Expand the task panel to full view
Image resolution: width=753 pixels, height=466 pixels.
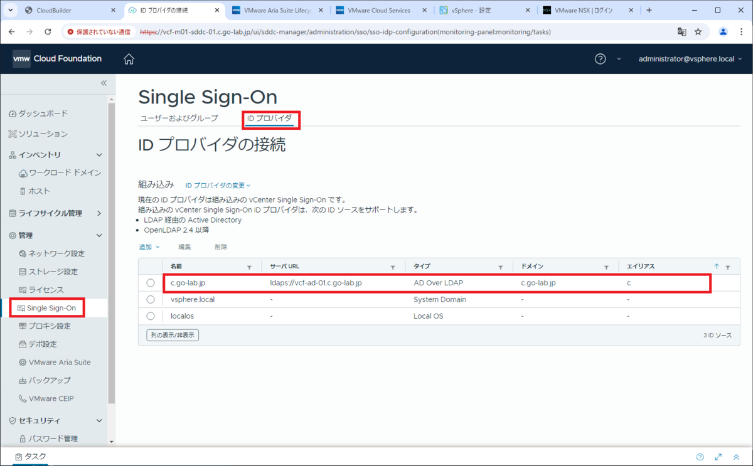718,457
